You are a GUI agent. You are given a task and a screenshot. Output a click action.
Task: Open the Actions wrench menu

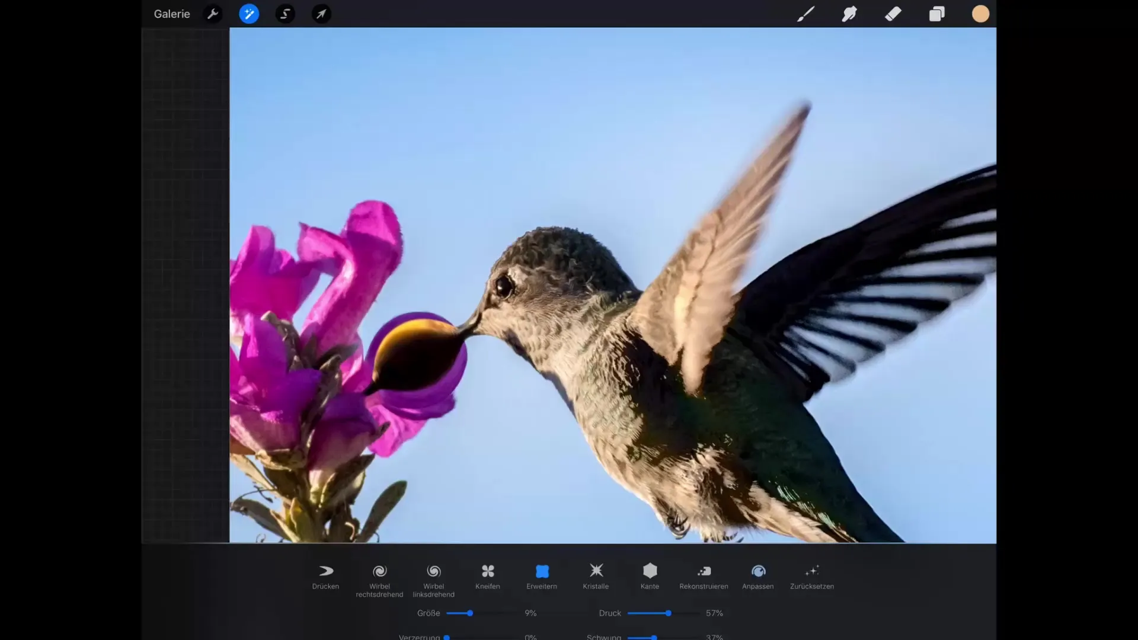(213, 14)
